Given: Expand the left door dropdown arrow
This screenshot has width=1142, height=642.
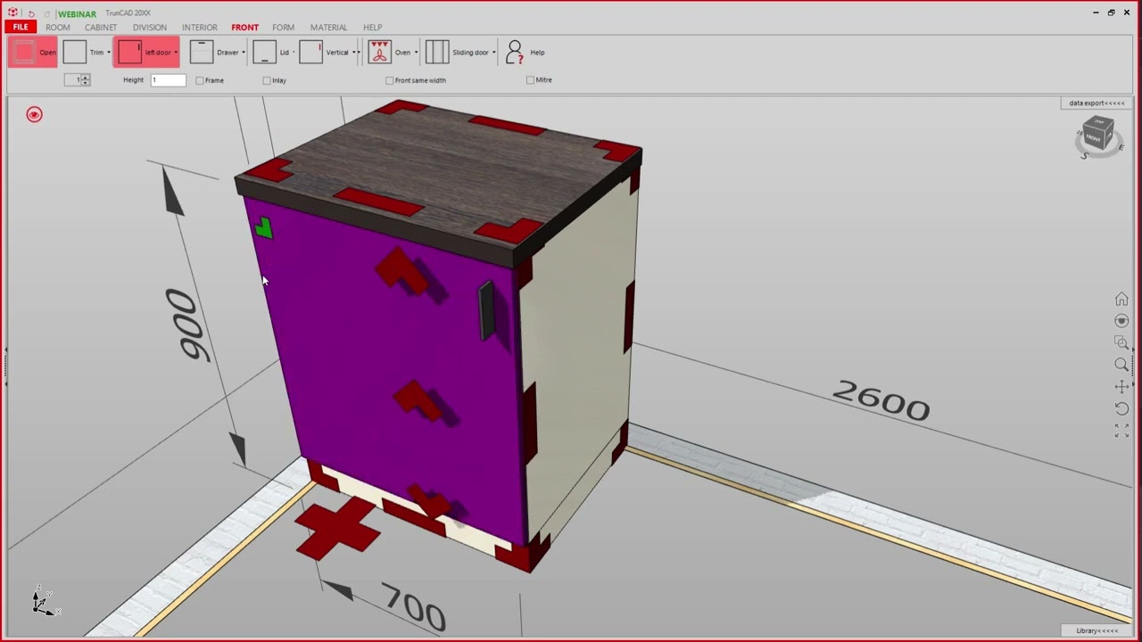Looking at the screenshot, I should click(176, 53).
